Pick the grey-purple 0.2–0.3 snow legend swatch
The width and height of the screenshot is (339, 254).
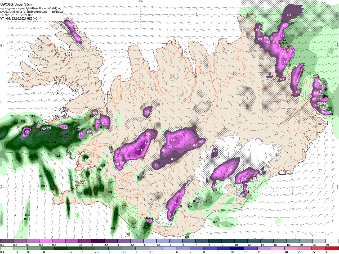[7, 241]
